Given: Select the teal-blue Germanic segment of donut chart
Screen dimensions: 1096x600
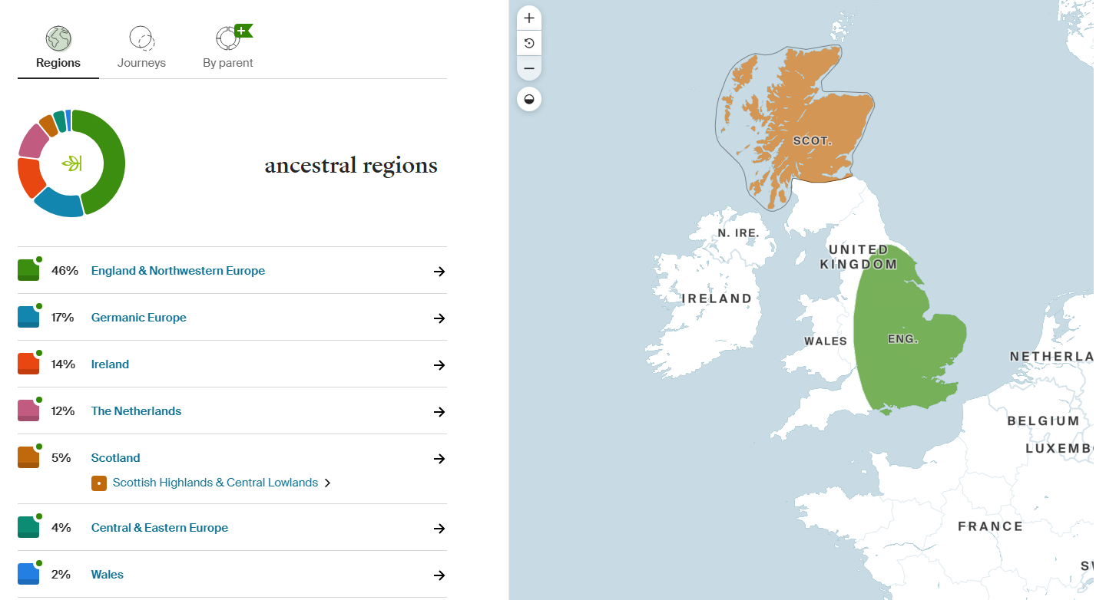Looking at the screenshot, I should point(59,203).
